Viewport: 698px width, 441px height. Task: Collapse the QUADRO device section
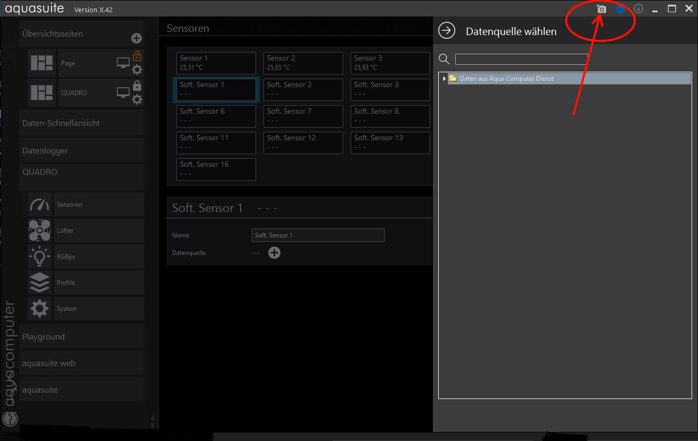[81, 173]
